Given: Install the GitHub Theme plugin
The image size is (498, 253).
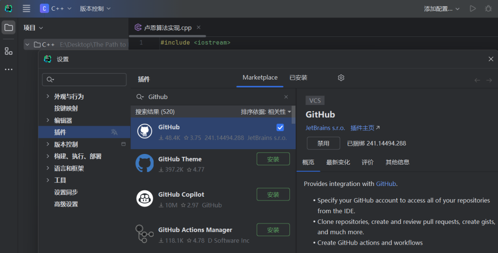Looking at the screenshot, I should 273,159.
